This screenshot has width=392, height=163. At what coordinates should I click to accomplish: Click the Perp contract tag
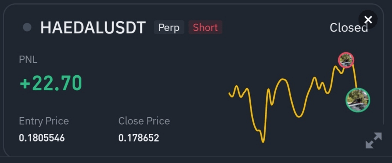(169, 28)
